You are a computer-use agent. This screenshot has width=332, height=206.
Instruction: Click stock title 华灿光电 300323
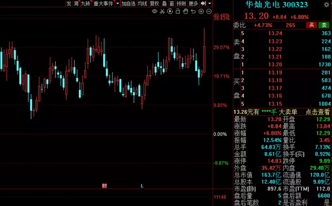276,5
